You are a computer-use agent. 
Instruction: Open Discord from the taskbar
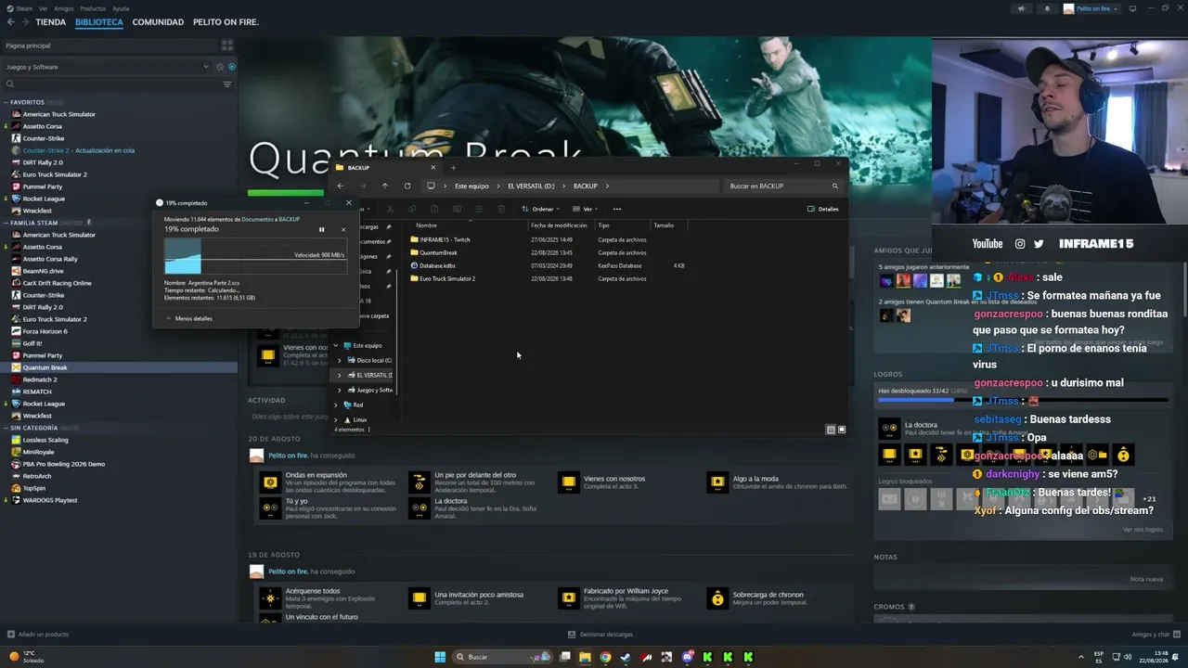pos(687,657)
